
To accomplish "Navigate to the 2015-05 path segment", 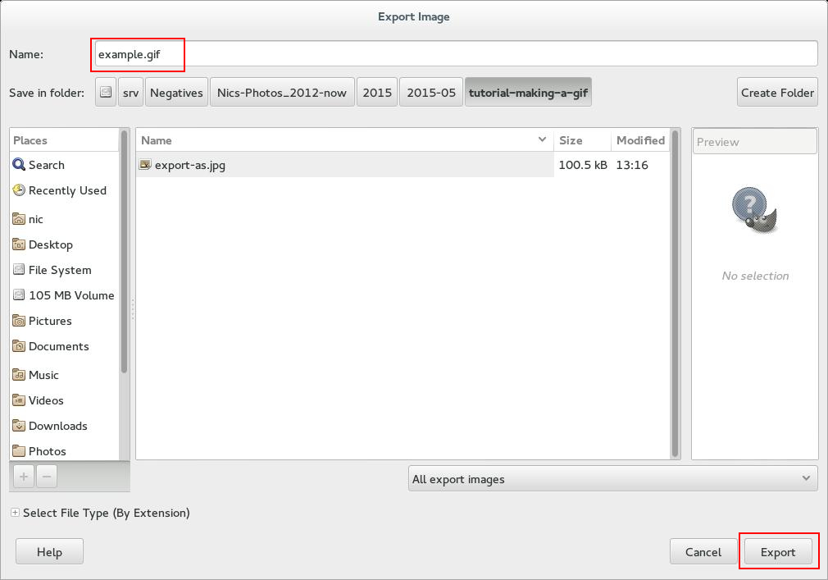I will click(x=431, y=93).
